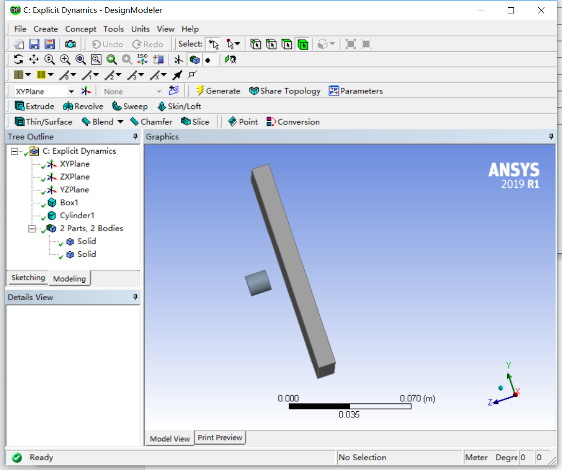Collapse the 2 Parts, 2 Bodies branch

[x=32, y=228]
